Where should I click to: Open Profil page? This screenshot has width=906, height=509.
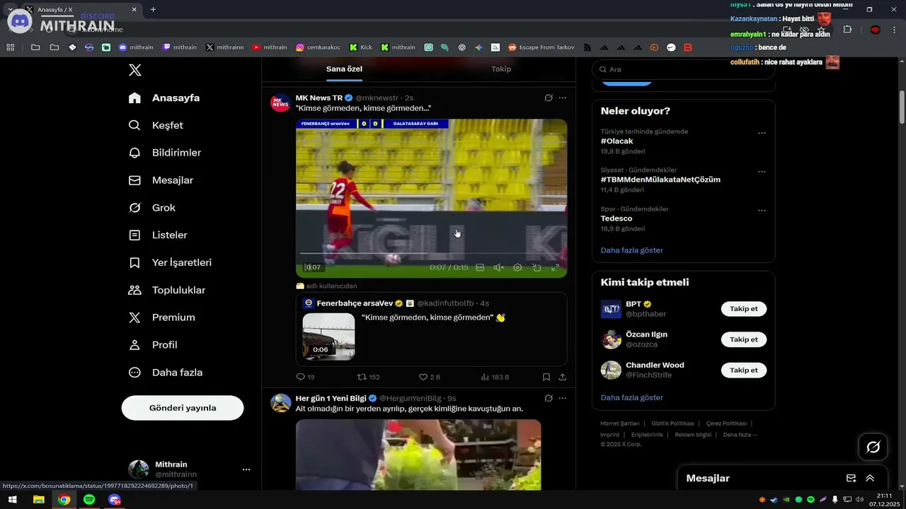pos(153,345)
